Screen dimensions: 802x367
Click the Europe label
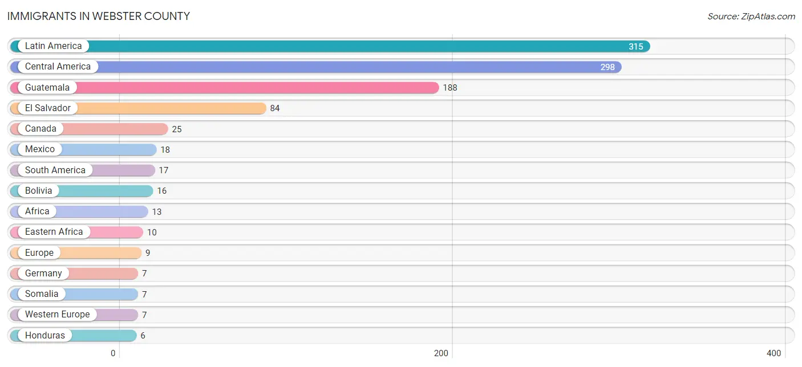[39, 252]
